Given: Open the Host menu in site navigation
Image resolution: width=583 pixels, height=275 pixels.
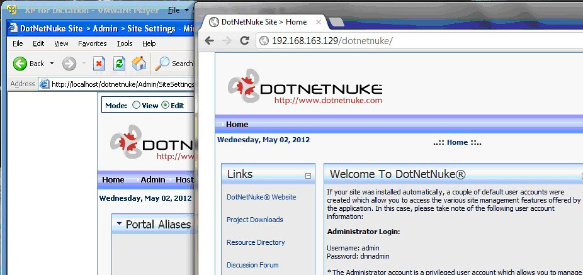Looking at the screenshot, I should tap(184, 180).
